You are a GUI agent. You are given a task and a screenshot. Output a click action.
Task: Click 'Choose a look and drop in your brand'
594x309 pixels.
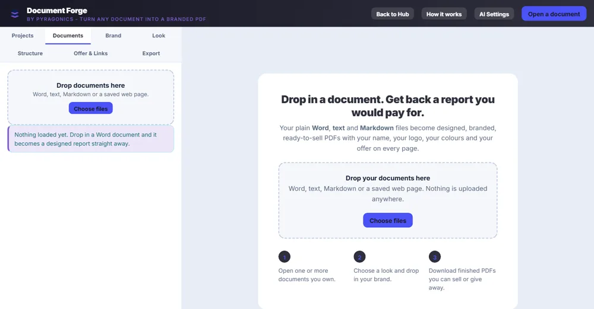coord(386,275)
